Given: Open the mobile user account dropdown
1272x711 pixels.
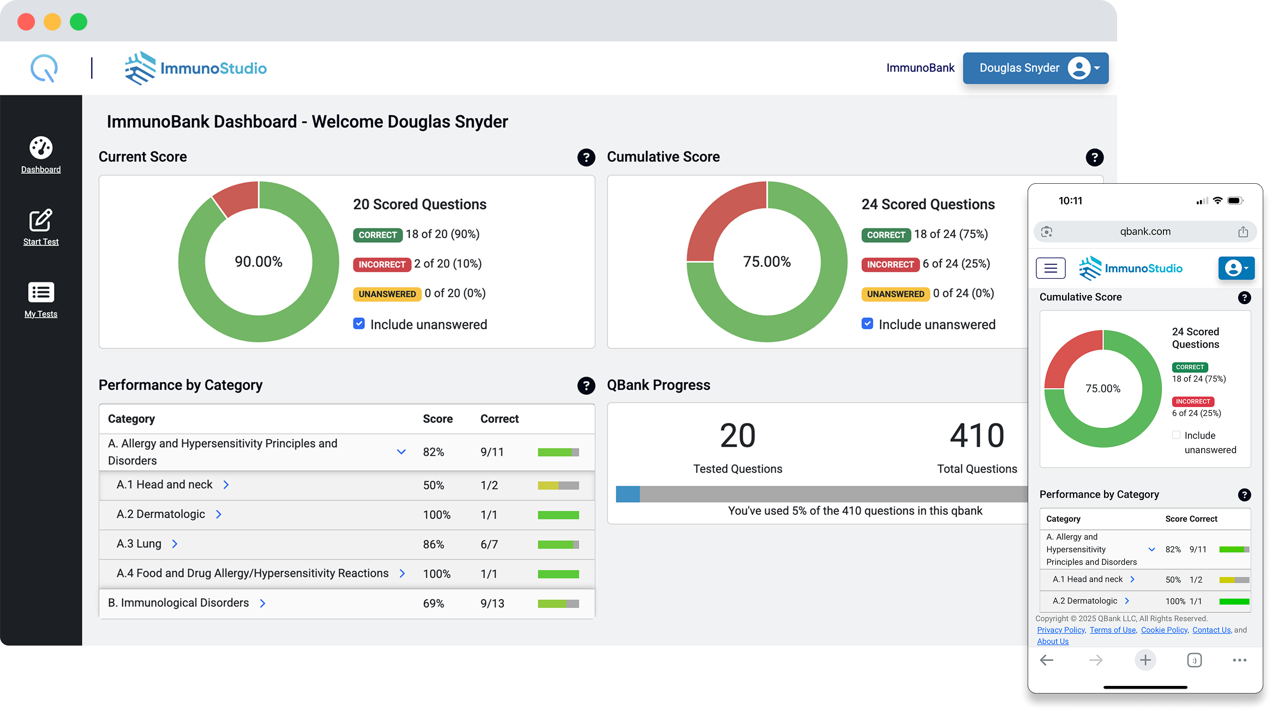Looking at the screenshot, I should 1237,268.
